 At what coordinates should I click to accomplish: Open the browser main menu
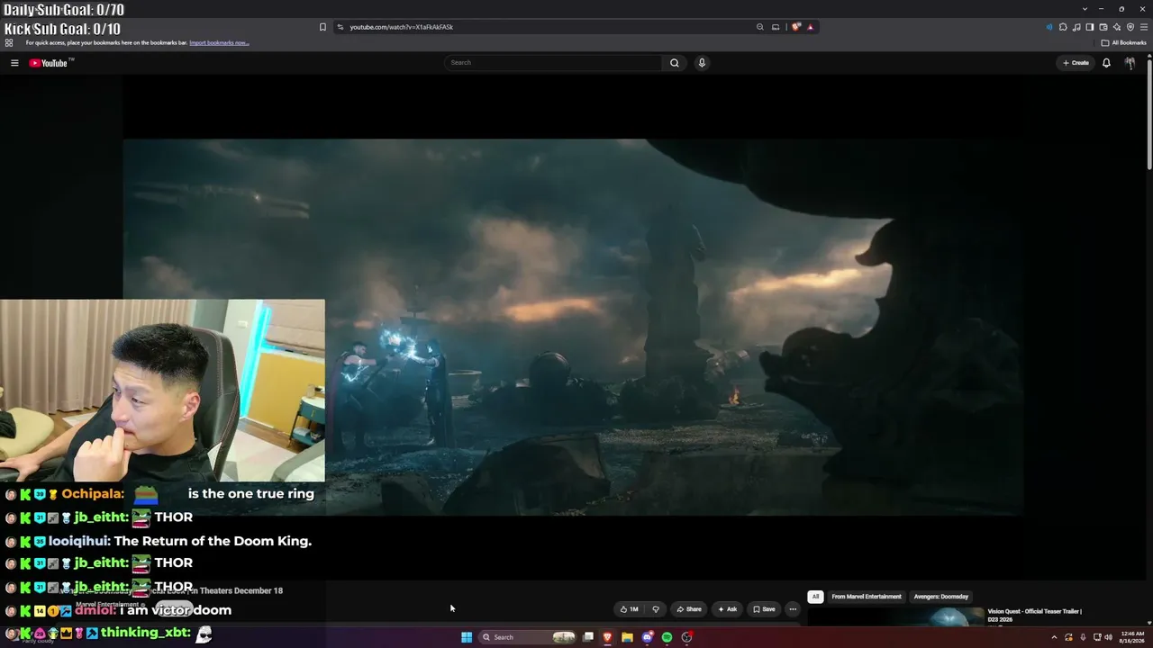click(1144, 27)
